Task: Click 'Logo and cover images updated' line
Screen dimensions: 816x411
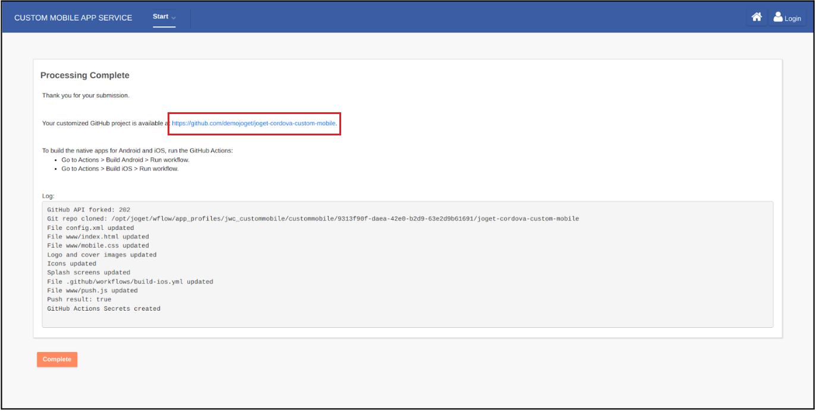Action: 102,255
